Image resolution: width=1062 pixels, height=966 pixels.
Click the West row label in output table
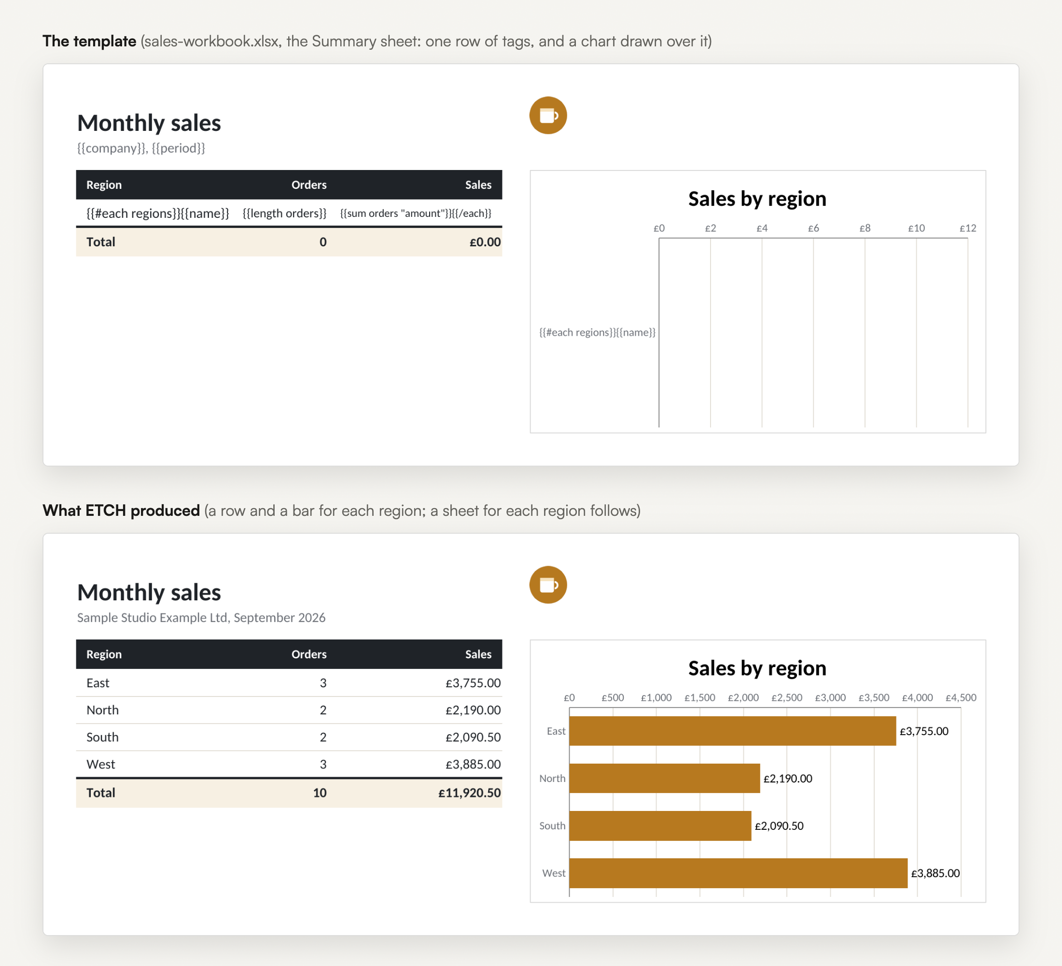tap(100, 764)
